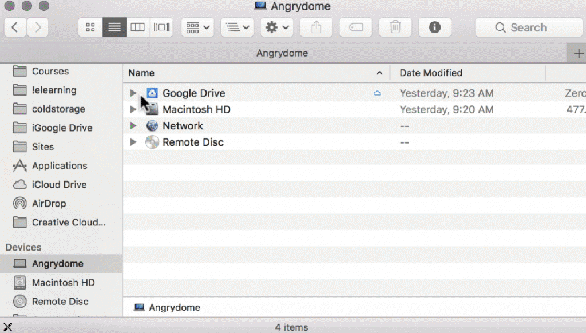Expand the Google Drive disclosure triangle
This screenshot has height=333, width=586.
[133, 93]
